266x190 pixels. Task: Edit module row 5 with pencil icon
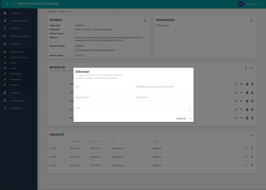point(236,118)
